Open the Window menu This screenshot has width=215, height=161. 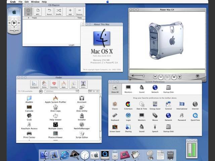click(x=35, y=2)
